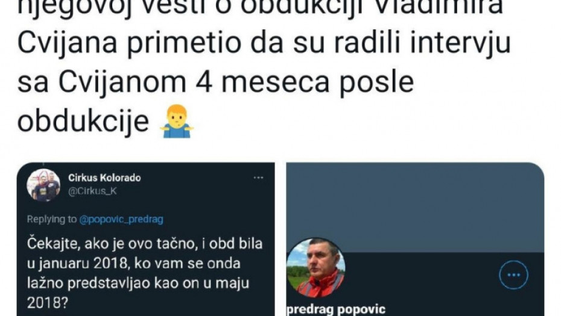The height and width of the screenshot is (316, 561).
Task: Click the '2018?' text in the reply
Action: [x=47, y=303]
